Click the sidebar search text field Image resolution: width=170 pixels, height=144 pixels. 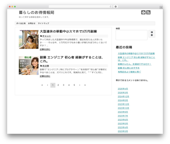[132, 35]
